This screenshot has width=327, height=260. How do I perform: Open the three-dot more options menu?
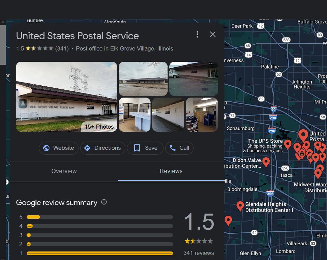tap(197, 34)
